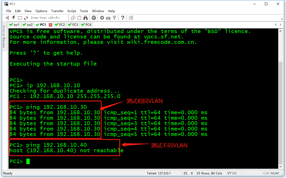Open Help question mark icon
The image size is (286, 178).
pos(123,18)
